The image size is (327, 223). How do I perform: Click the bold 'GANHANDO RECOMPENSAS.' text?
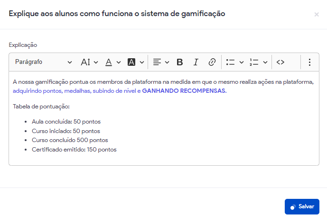click(x=184, y=90)
